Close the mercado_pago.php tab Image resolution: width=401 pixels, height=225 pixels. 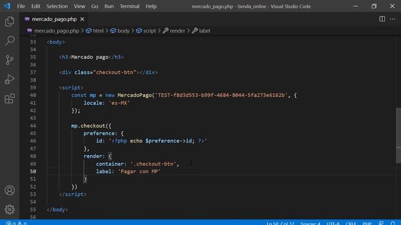coord(82,19)
